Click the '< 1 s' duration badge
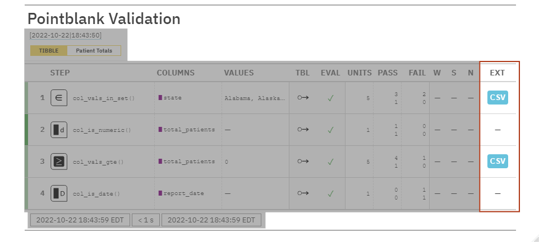This screenshot has height=242, width=539. [146, 220]
